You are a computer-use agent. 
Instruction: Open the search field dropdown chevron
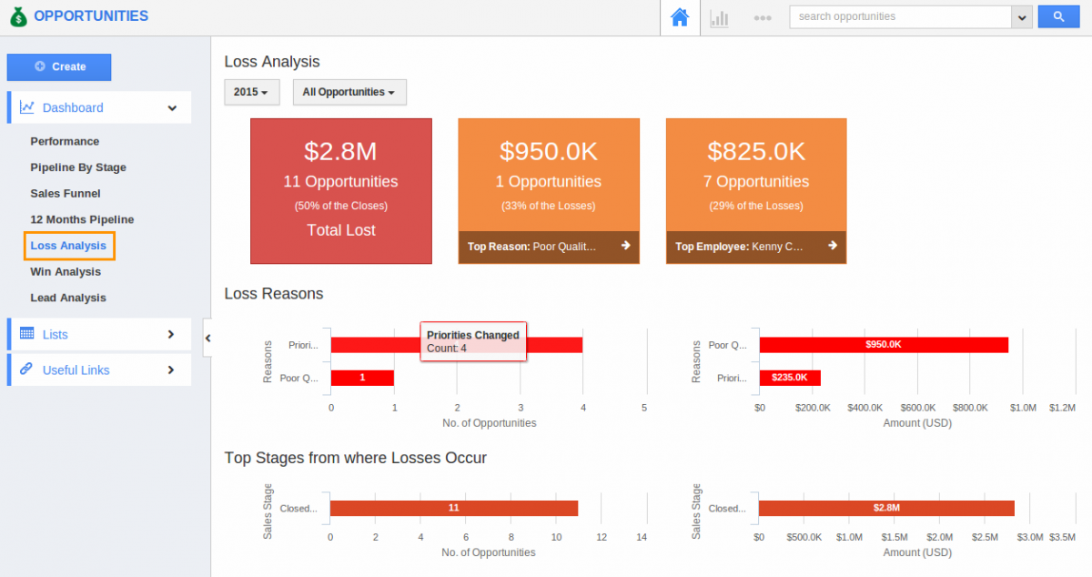(x=1022, y=16)
